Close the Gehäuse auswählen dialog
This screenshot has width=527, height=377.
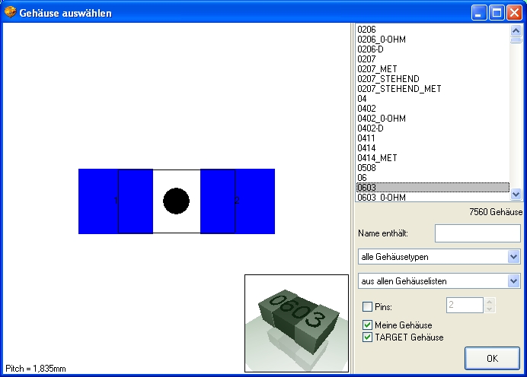[x=513, y=13]
